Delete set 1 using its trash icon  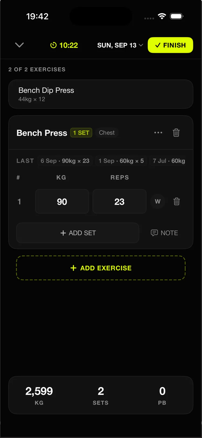pos(176,201)
